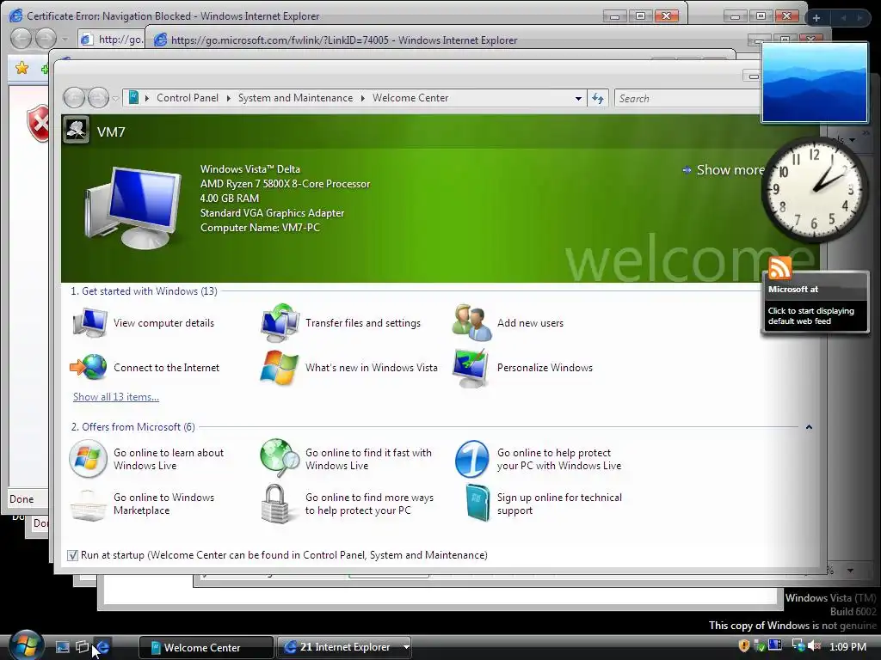Click Back button in Welcome Center window
Screen dimensions: 881x660
pos(74,98)
